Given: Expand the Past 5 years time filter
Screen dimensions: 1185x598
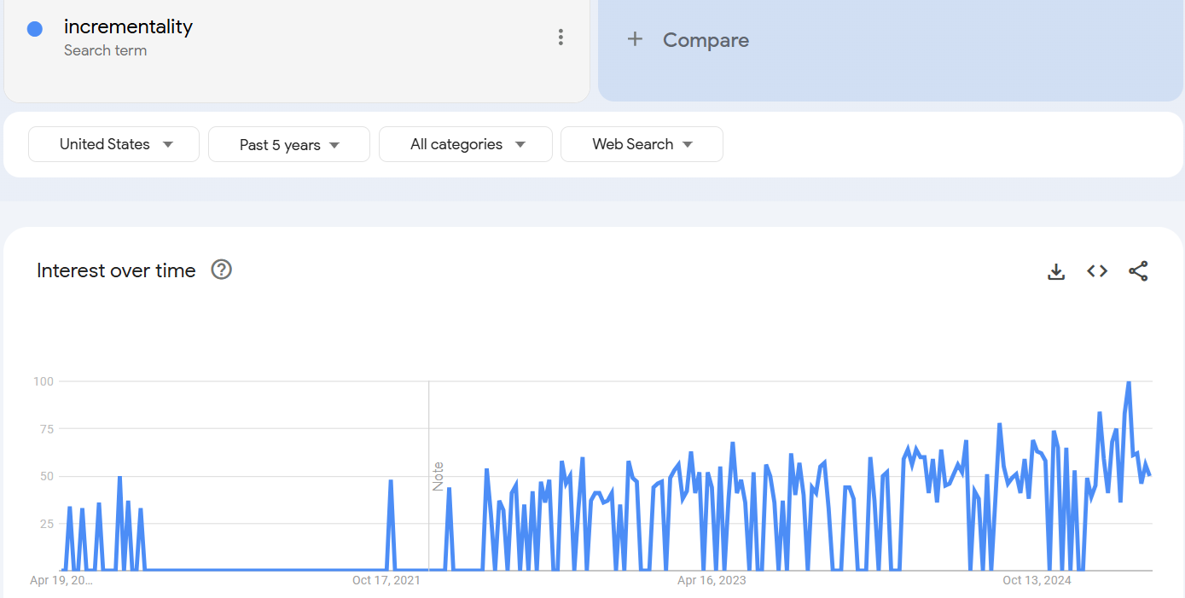Looking at the screenshot, I should [x=289, y=145].
